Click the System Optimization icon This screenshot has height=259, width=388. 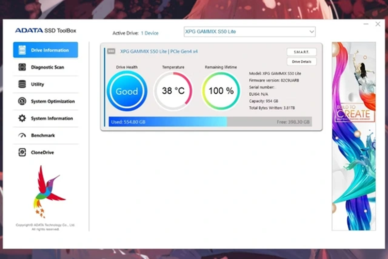[x=22, y=101]
